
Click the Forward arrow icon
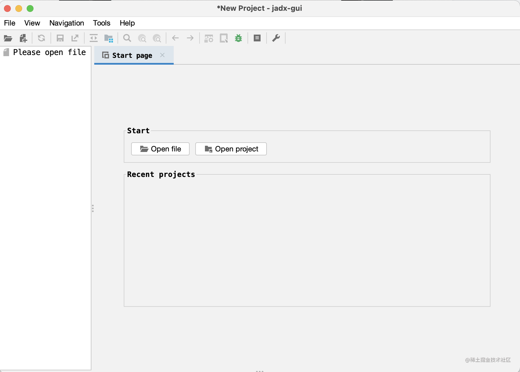tap(190, 38)
